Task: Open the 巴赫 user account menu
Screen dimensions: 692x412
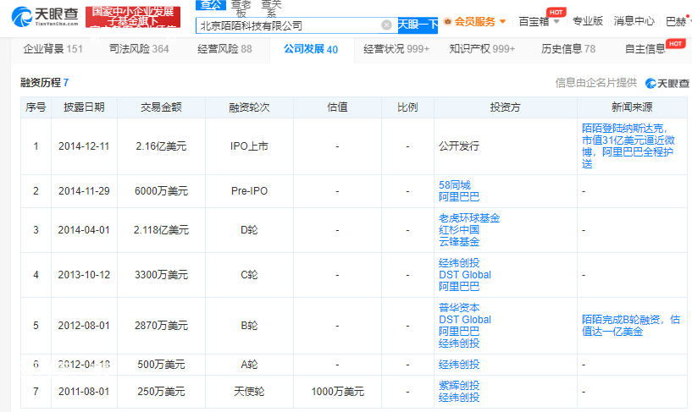Action: [676, 21]
